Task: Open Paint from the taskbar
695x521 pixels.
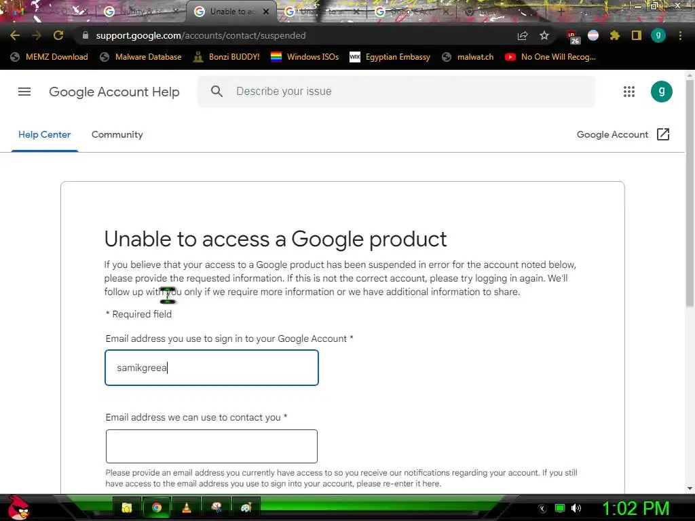Action: pyautogui.click(x=246, y=507)
